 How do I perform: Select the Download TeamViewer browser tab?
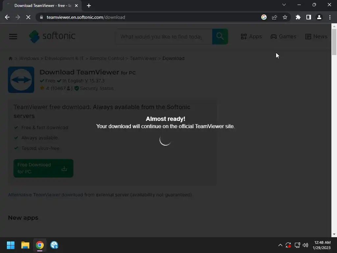coord(42,6)
